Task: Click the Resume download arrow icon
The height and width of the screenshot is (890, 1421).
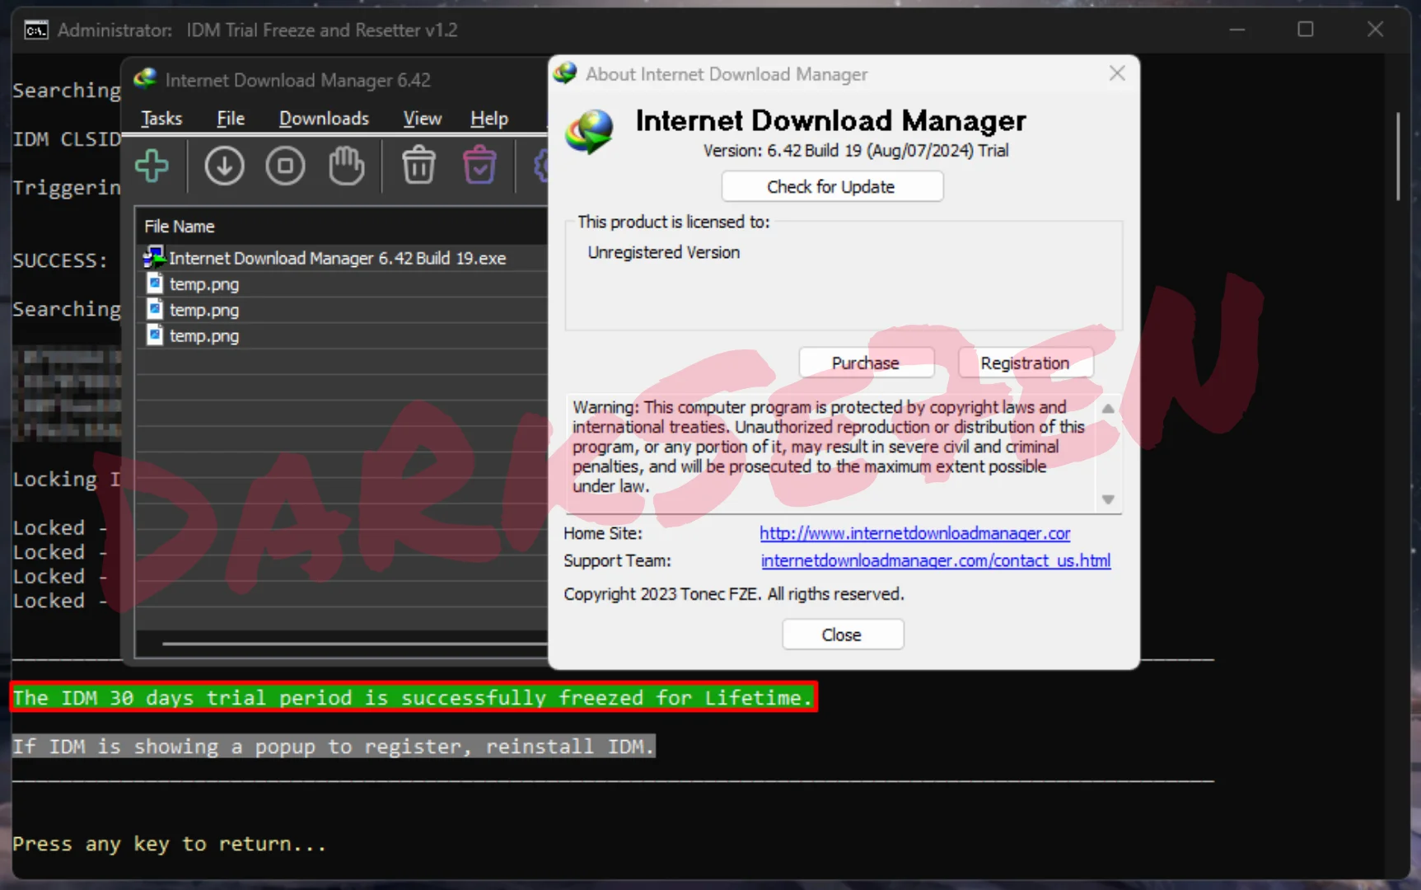Action: [224, 166]
